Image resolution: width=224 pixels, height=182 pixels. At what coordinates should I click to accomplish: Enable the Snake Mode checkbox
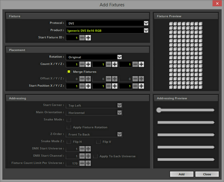coord(69,120)
